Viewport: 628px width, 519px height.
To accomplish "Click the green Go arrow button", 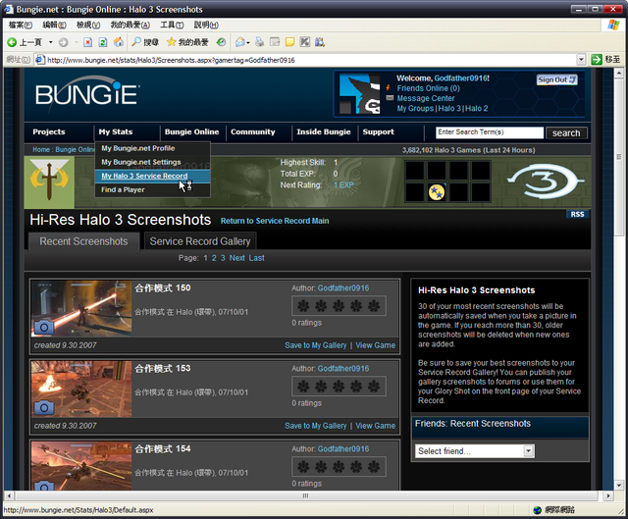I will [597, 60].
